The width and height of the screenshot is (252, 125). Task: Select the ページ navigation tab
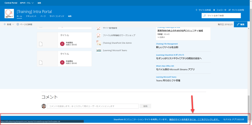pos(43,16)
